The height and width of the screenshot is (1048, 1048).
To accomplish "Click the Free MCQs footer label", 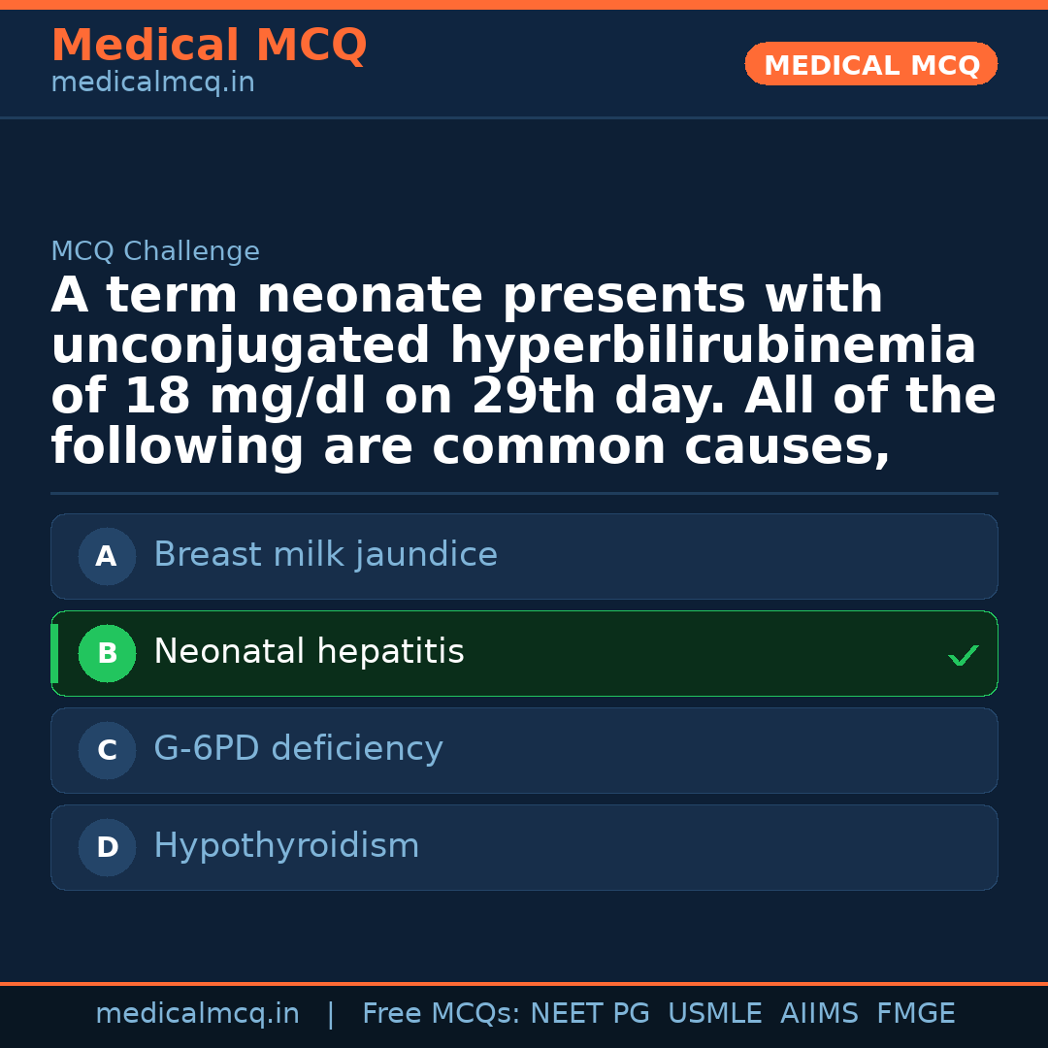I will (442, 1014).
